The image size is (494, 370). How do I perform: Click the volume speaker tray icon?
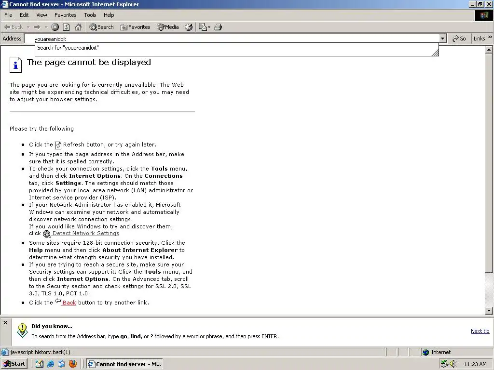tap(453, 364)
